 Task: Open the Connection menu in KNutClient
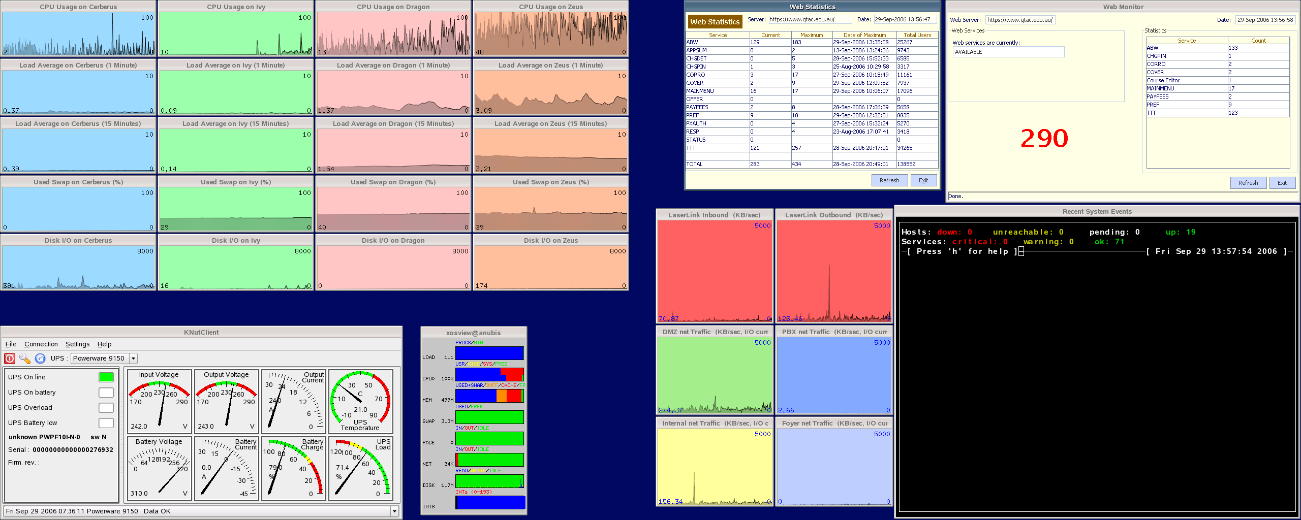coord(41,344)
